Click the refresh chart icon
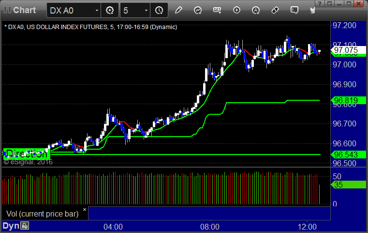This screenshot has width=368, height=233. [198, 10]
